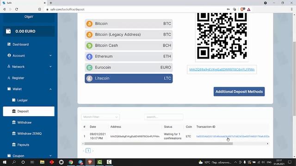Click the Transaction-ID column header
This screenshot has height=166, width=296.
206,127
